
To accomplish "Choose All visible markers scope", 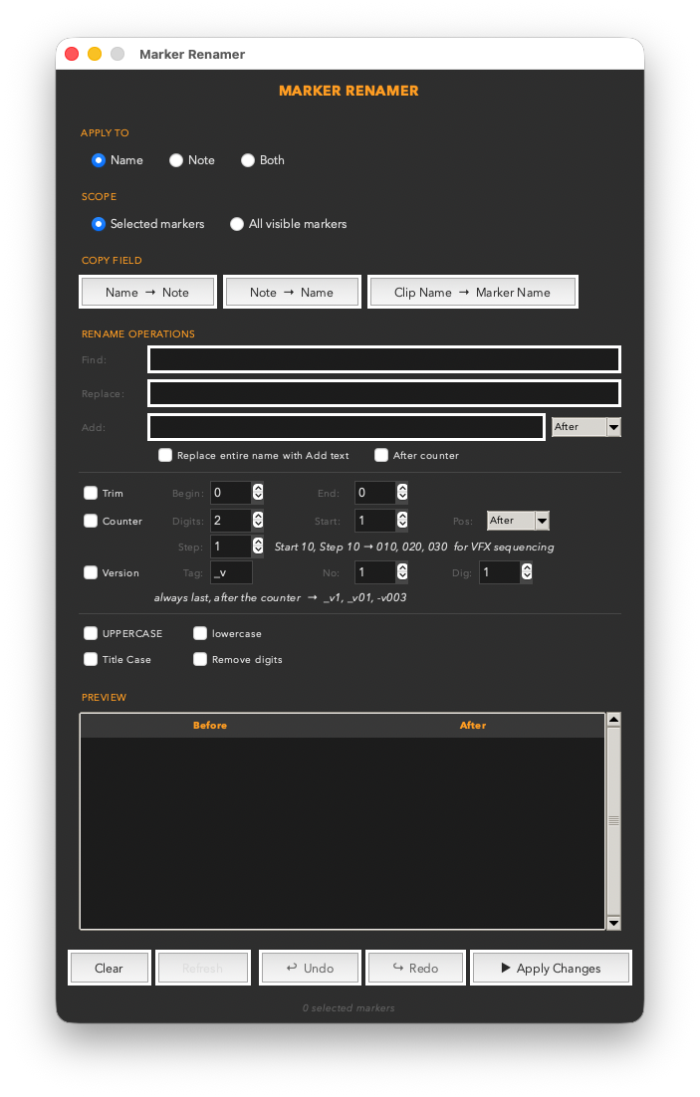I will click(x=237, y=224).
